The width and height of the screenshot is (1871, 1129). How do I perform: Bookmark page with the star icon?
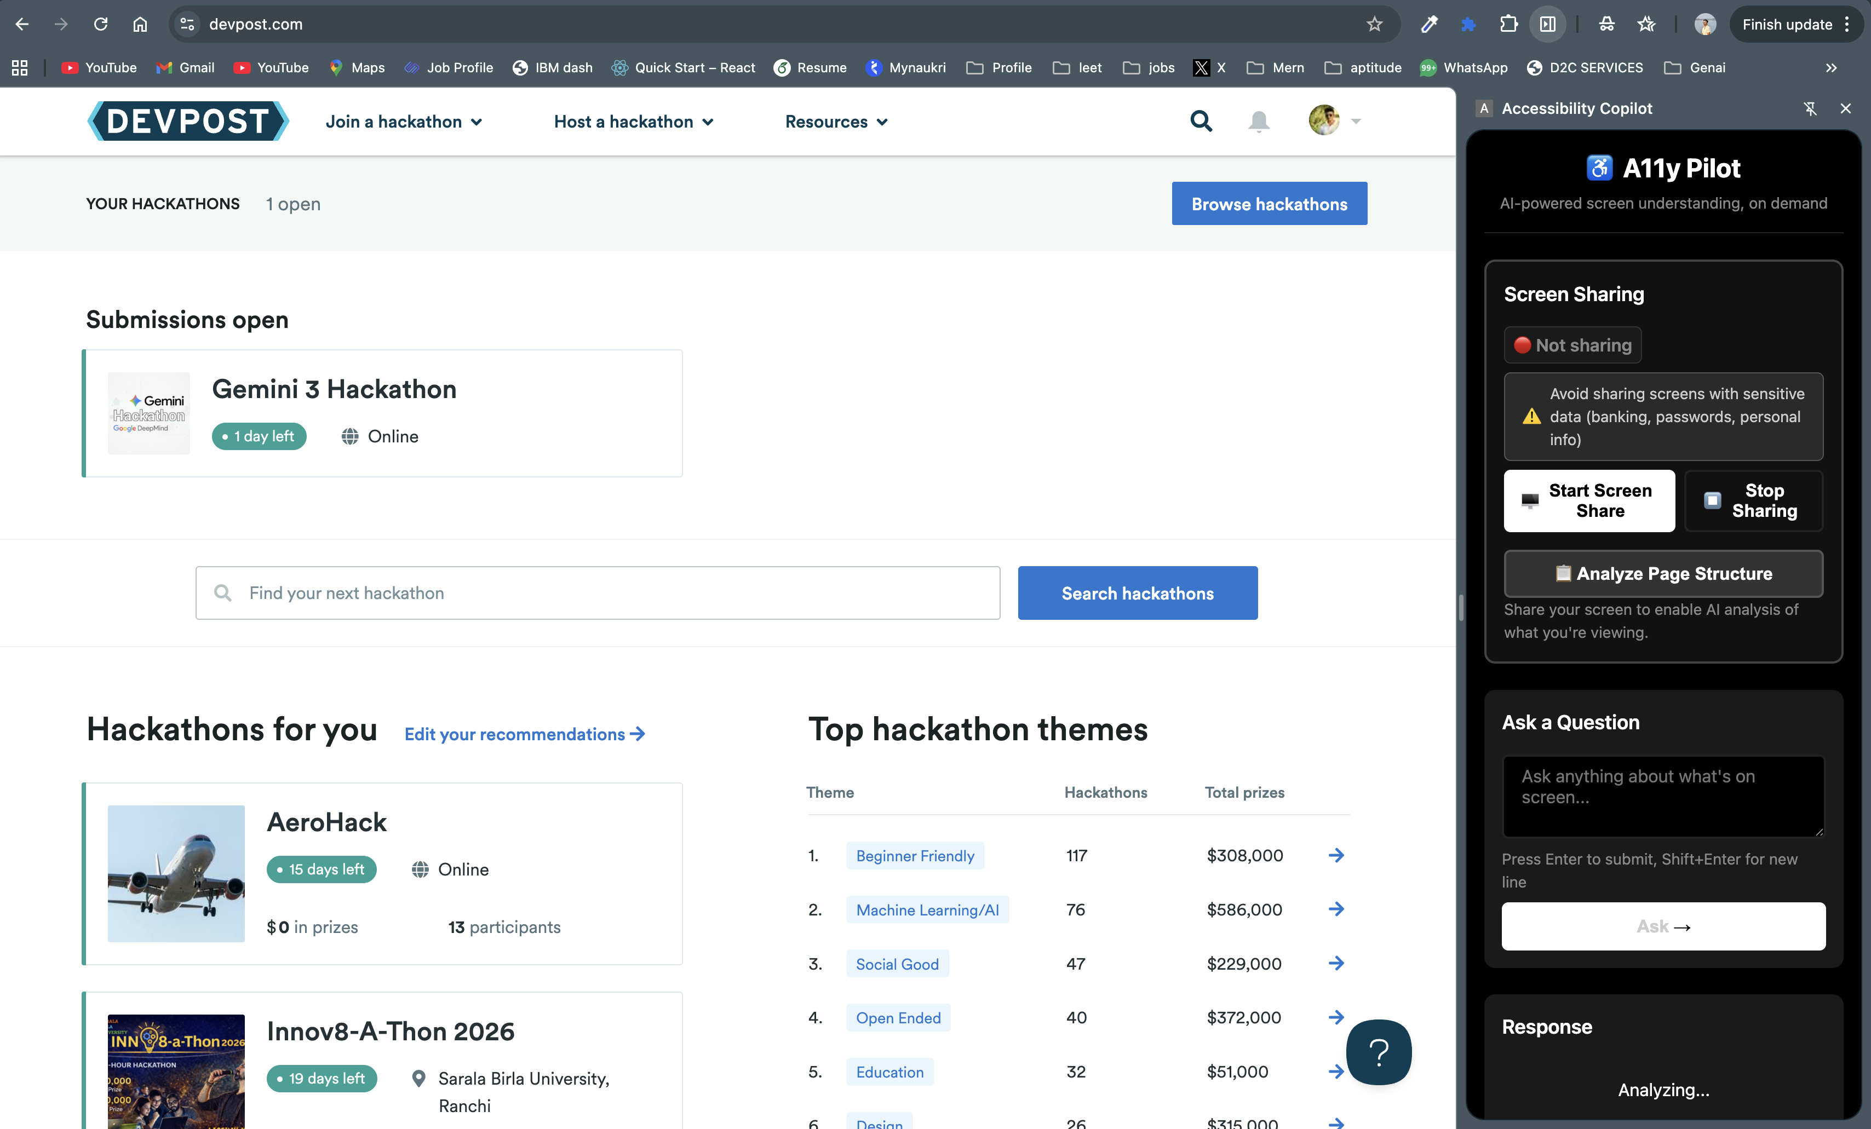[x=1374, y=24]
